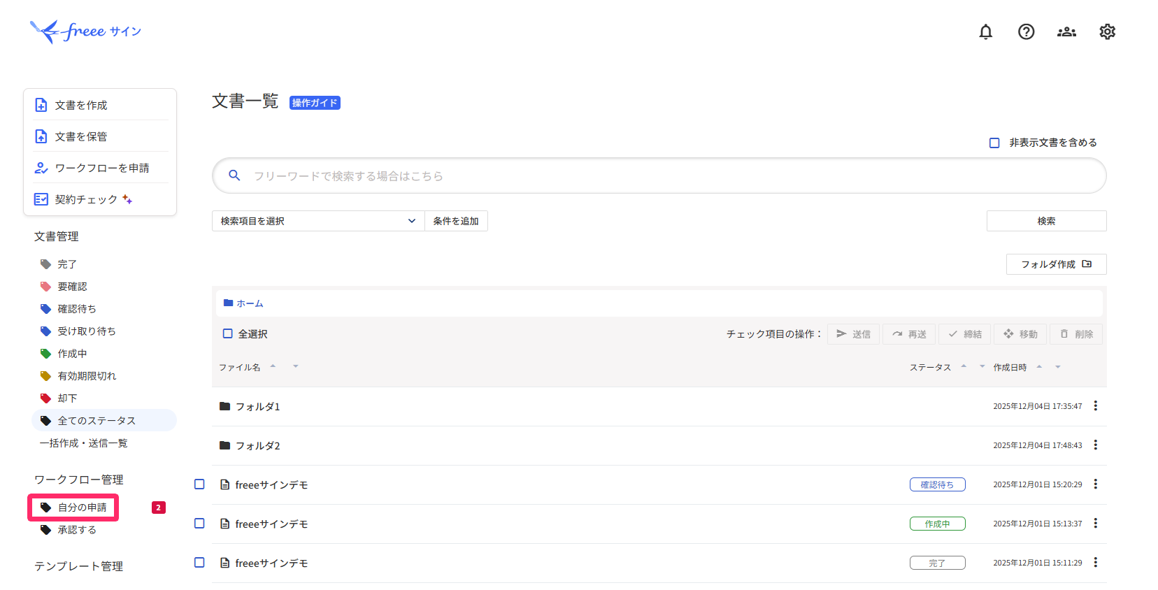Click the 削除 action button
Screen dimensions: 1158x590
point(1076,334)
